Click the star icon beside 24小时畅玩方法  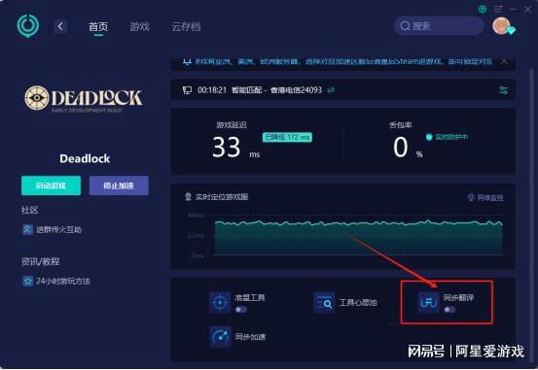click(27, 282)
